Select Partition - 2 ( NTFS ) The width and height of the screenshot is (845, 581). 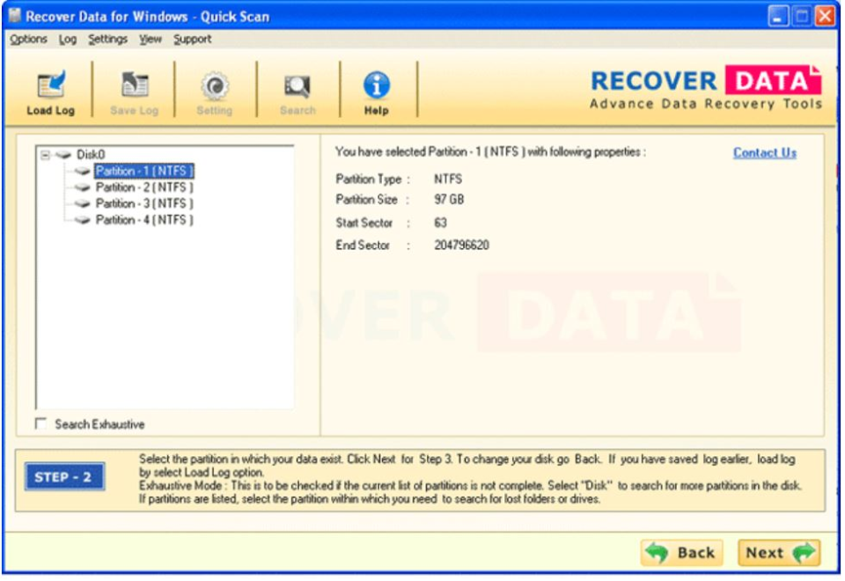point(143,188)
